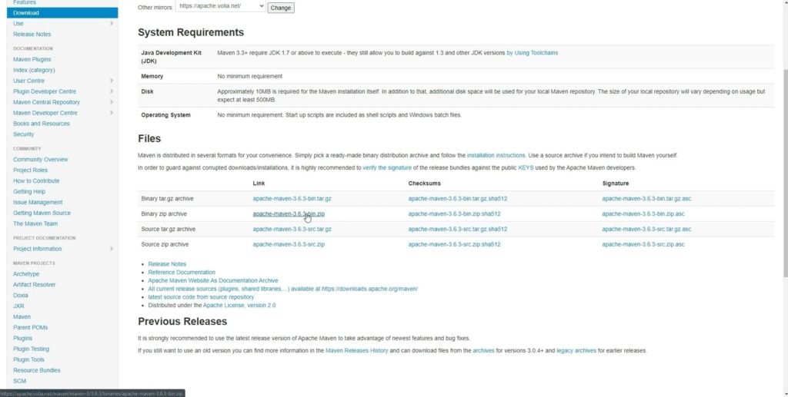Open SCM project link
This screenshot has height=397, width=788.
(x=19, y=381)
